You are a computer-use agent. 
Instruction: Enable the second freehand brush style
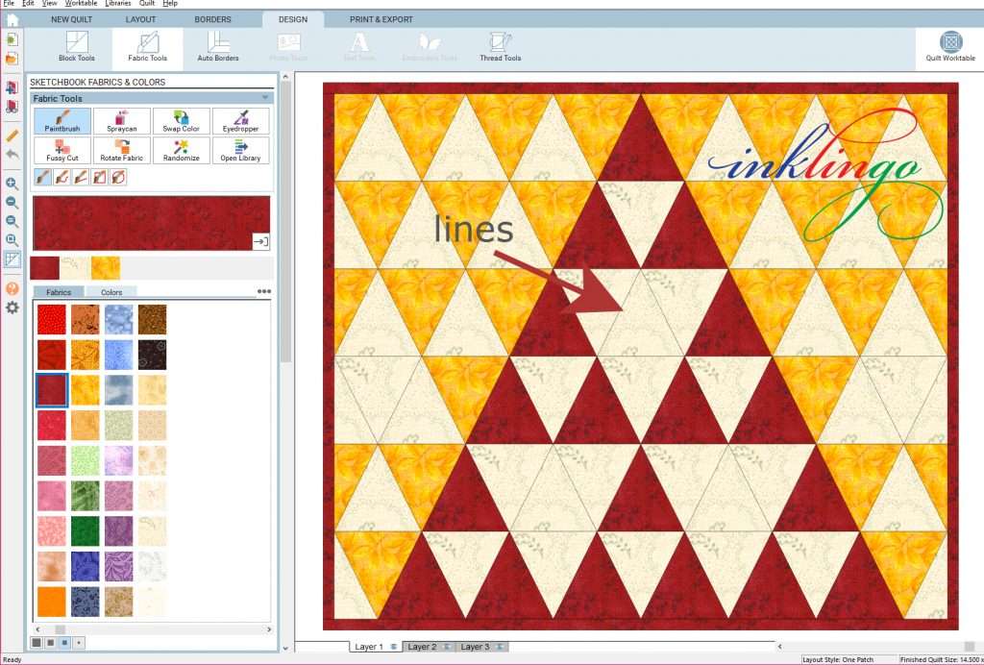tap(61, 178)
